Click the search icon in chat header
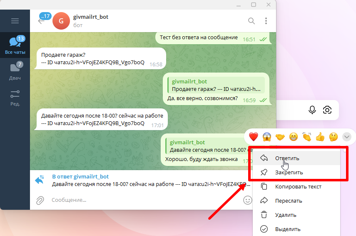356x236 pixels. [x=251, y=21]
